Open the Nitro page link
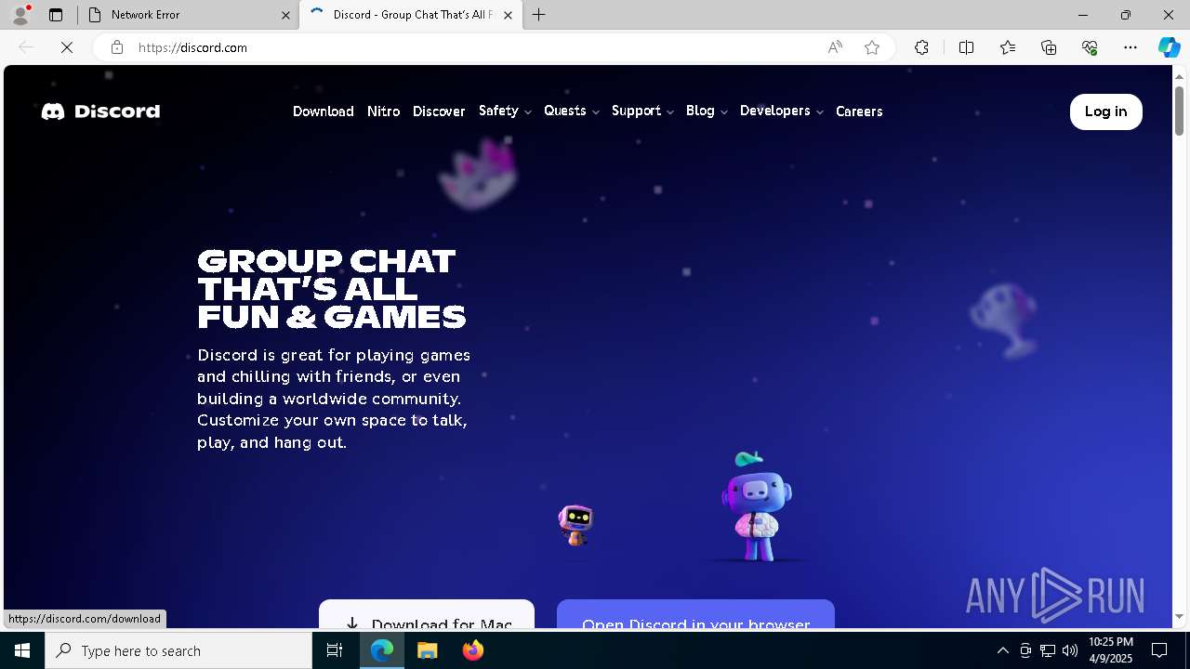1190x669 pixels. [x=383, y=111]
